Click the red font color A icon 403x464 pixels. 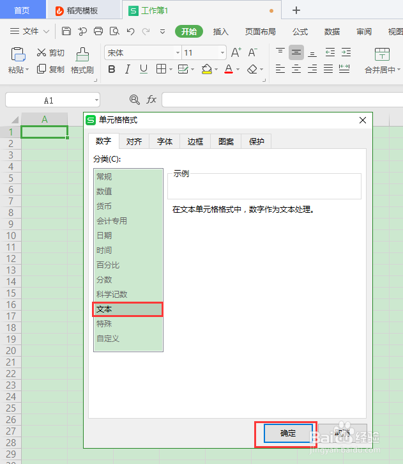[x=229, y=69]
